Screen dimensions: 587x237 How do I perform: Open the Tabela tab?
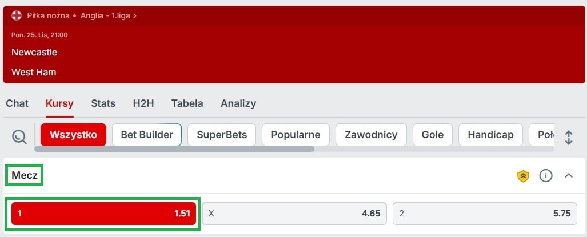pyautogui.click(x=187, y=103)
